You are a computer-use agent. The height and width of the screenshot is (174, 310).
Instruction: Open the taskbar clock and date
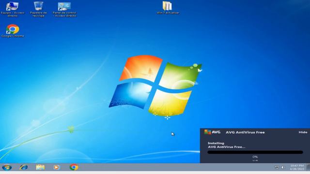click(297, 167)
